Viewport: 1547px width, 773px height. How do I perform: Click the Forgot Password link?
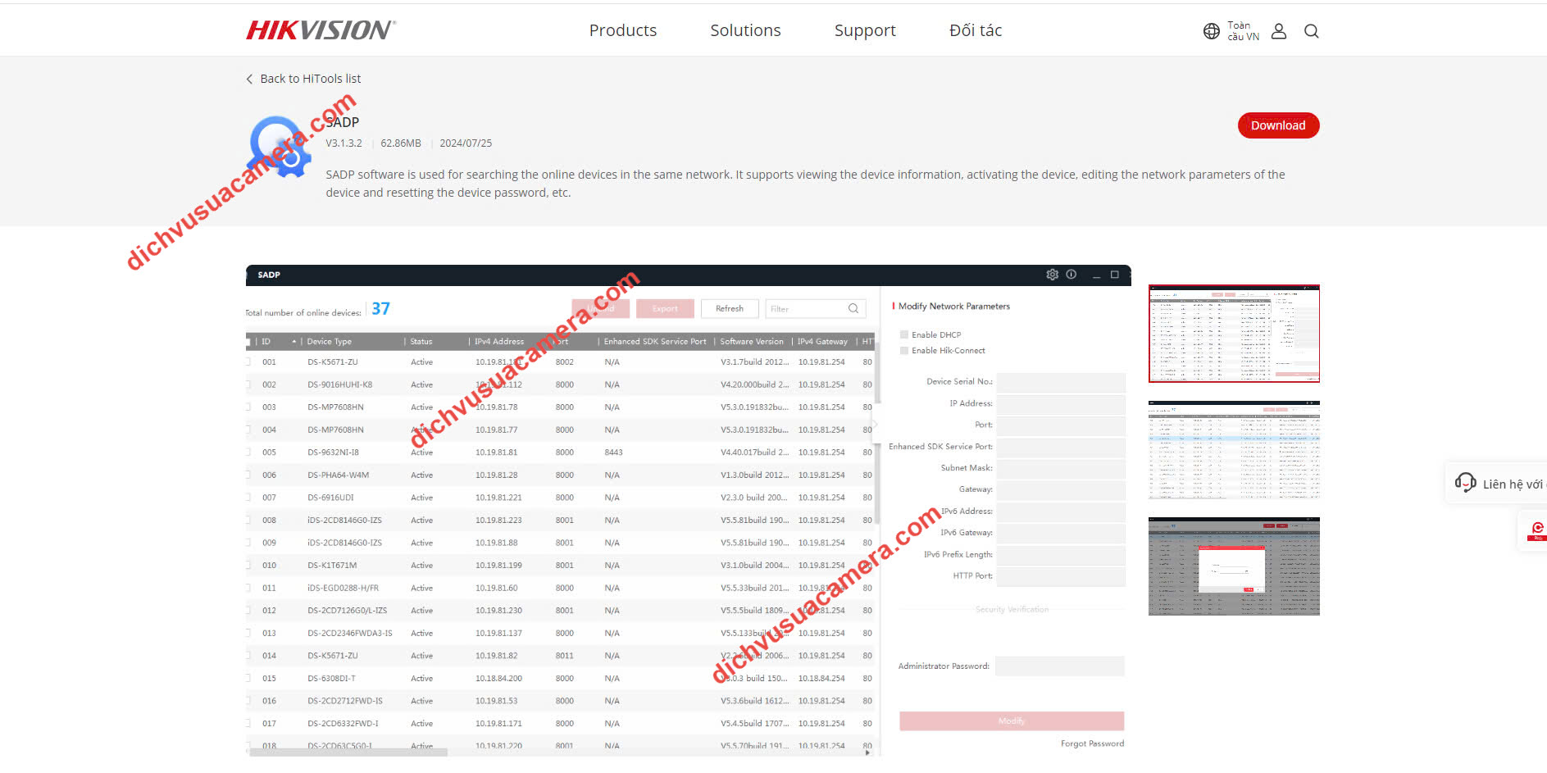tap(1091, 743)
